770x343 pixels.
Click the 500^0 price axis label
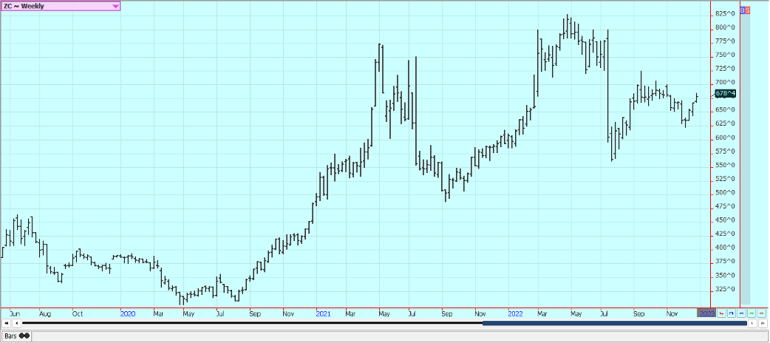pos(725,193)
